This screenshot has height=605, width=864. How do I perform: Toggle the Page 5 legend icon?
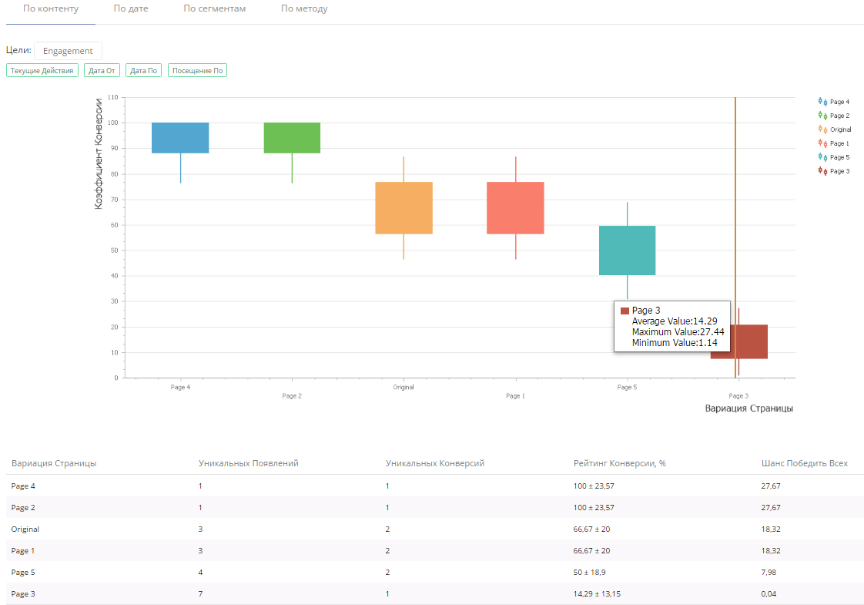click(x=822, y=157)
